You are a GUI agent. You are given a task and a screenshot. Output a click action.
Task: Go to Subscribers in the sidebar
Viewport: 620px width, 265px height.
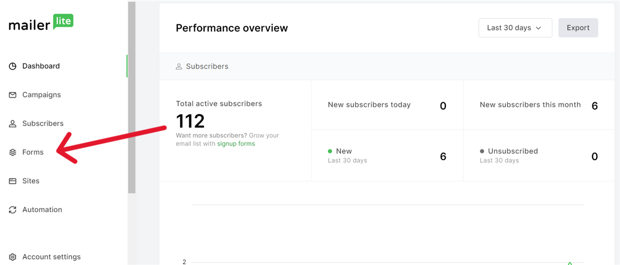[43, 123]
